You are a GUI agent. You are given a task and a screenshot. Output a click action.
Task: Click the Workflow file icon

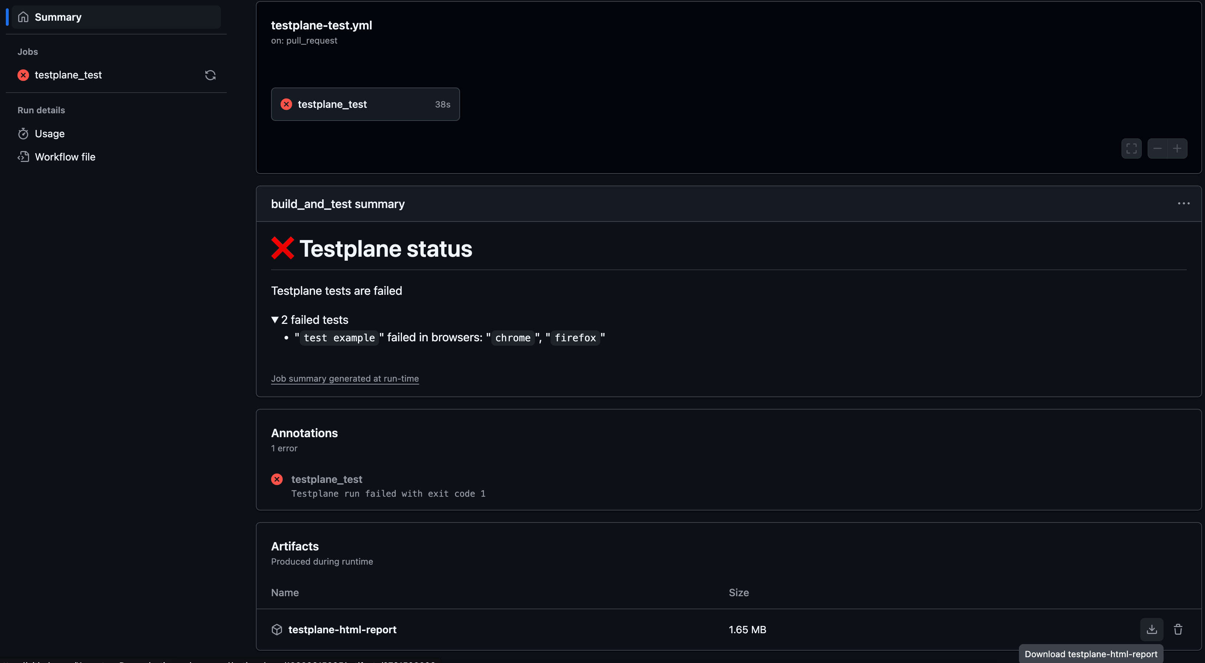[x=23, y=157]
